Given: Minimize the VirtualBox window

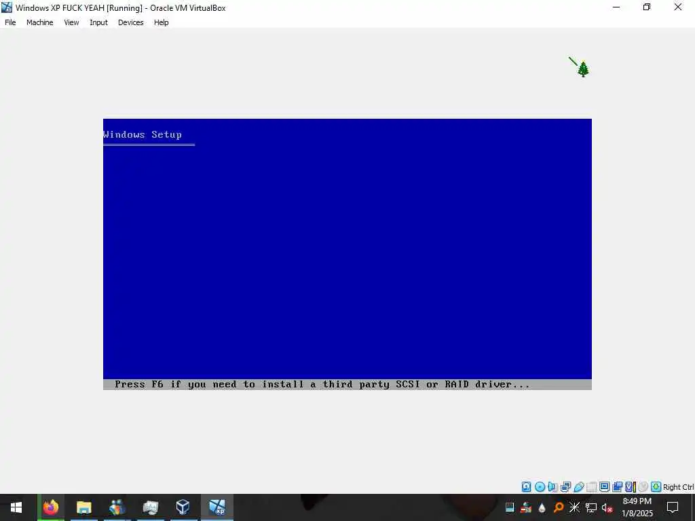Looking at the screenshot, I should 616,7.
